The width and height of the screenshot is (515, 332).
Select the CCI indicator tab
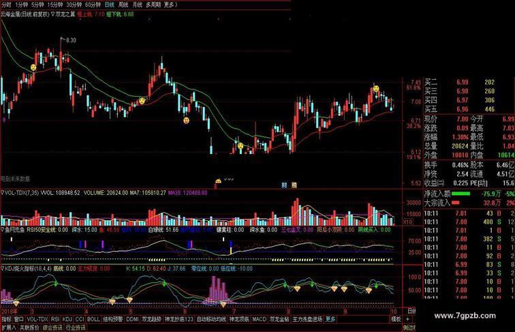point(80,319)
